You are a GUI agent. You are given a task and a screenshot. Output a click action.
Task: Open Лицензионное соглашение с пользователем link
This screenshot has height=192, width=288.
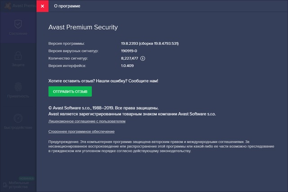(x=86, y=121)
